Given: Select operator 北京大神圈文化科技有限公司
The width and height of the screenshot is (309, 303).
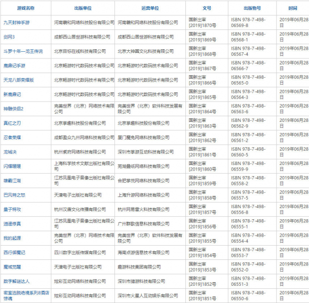Looking at the screenshot, I should click(x=145, y=51).
